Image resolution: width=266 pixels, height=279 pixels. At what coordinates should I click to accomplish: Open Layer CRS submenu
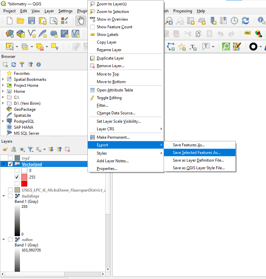(126, 129)
